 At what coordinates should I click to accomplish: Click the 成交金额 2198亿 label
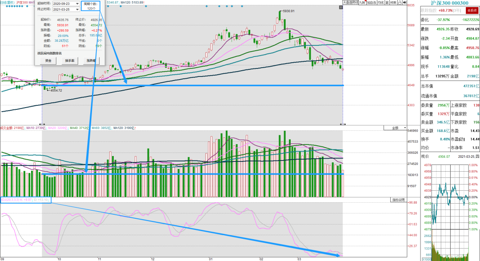[12, 128]
